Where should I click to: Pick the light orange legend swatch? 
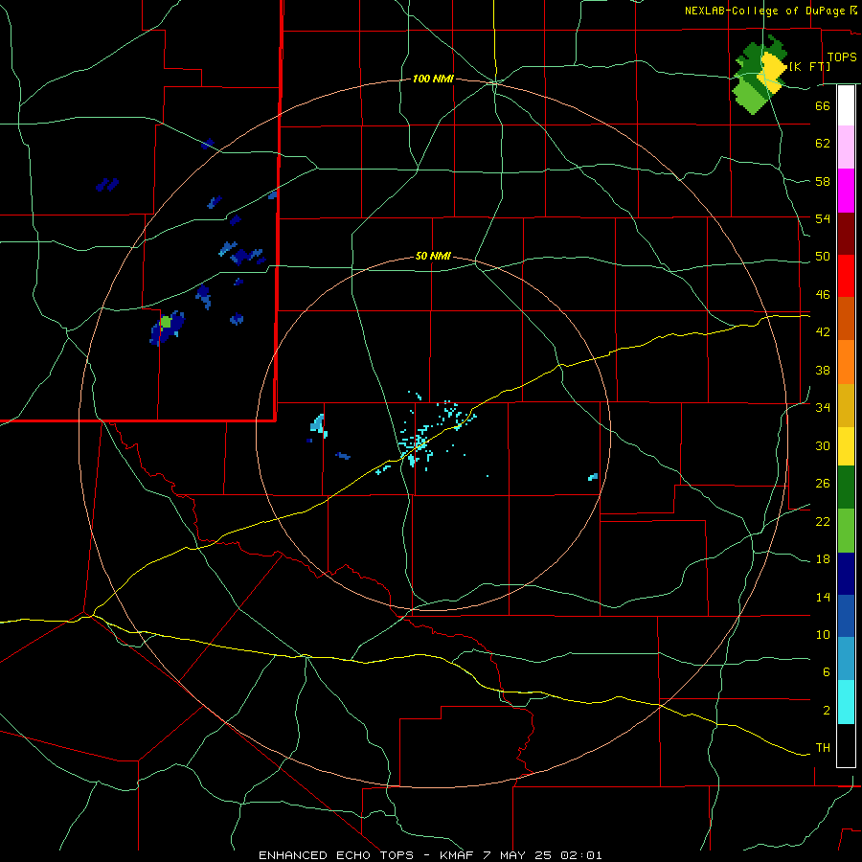pyautogui.click(x=846, y=362)
